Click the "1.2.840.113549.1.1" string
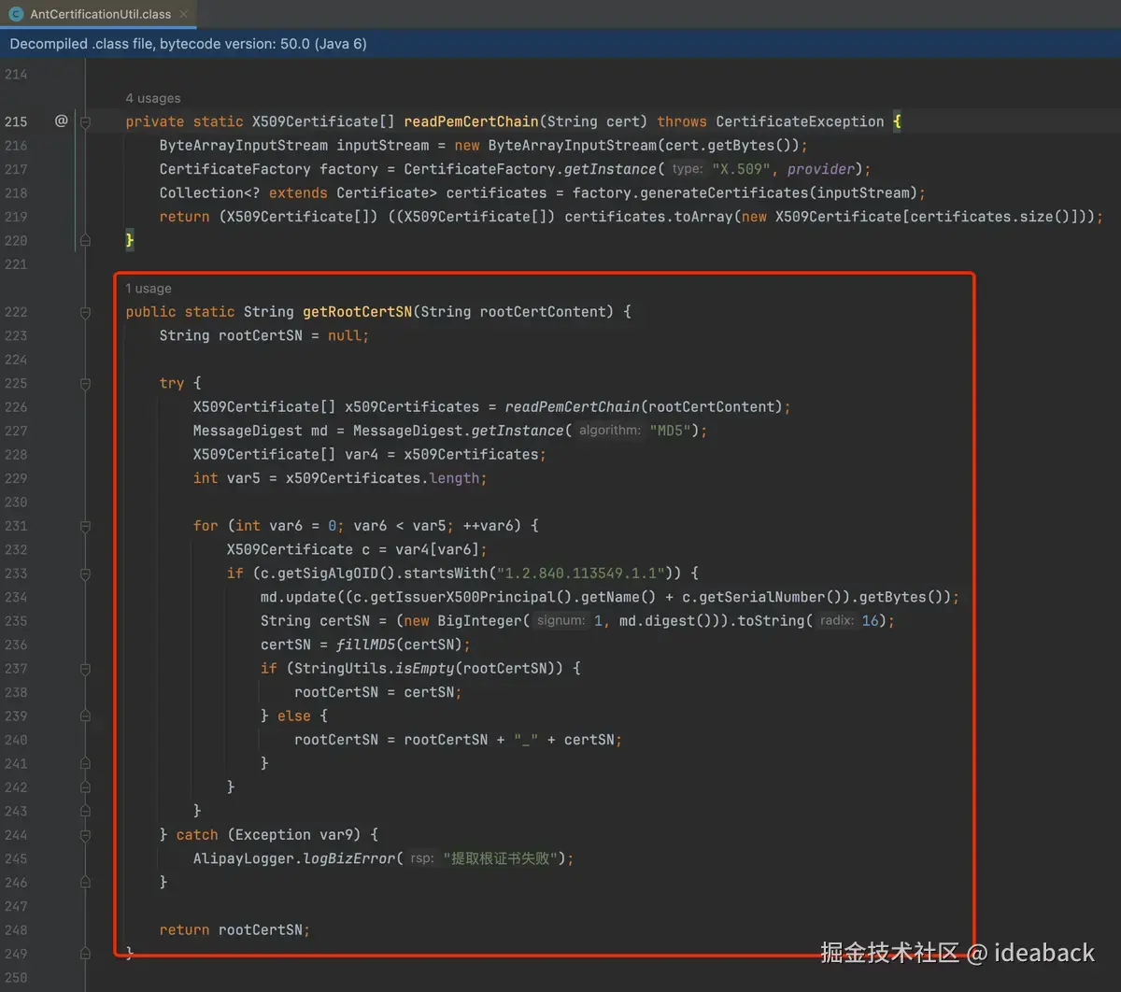1121x992 pixels. point(581,574)
